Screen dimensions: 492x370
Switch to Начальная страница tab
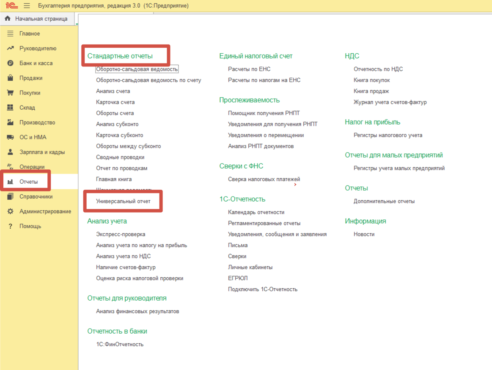(x=37, y=19)
